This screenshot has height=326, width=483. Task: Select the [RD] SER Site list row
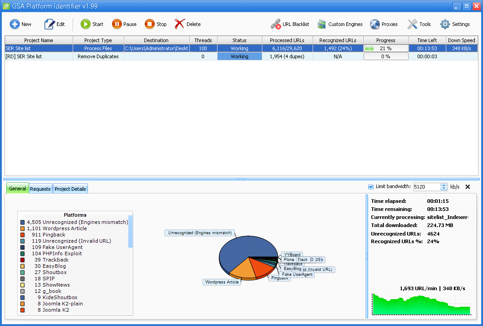39,56
